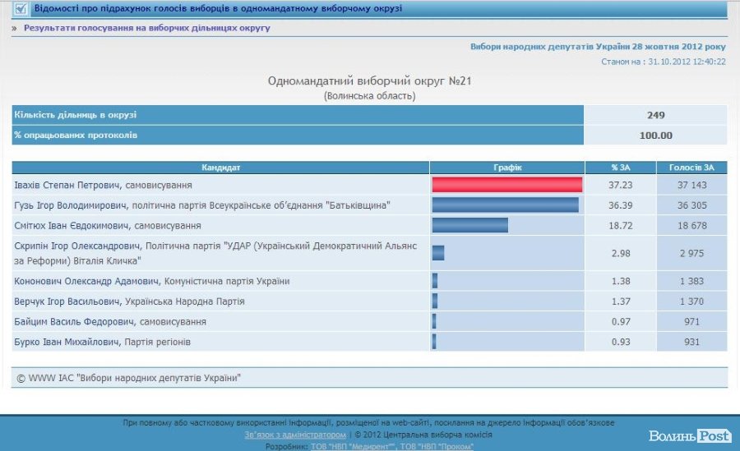Click the double-arrow before polling station results
Image resolution: width=740 pixels, height=451 pixels.
coord(15,28)
